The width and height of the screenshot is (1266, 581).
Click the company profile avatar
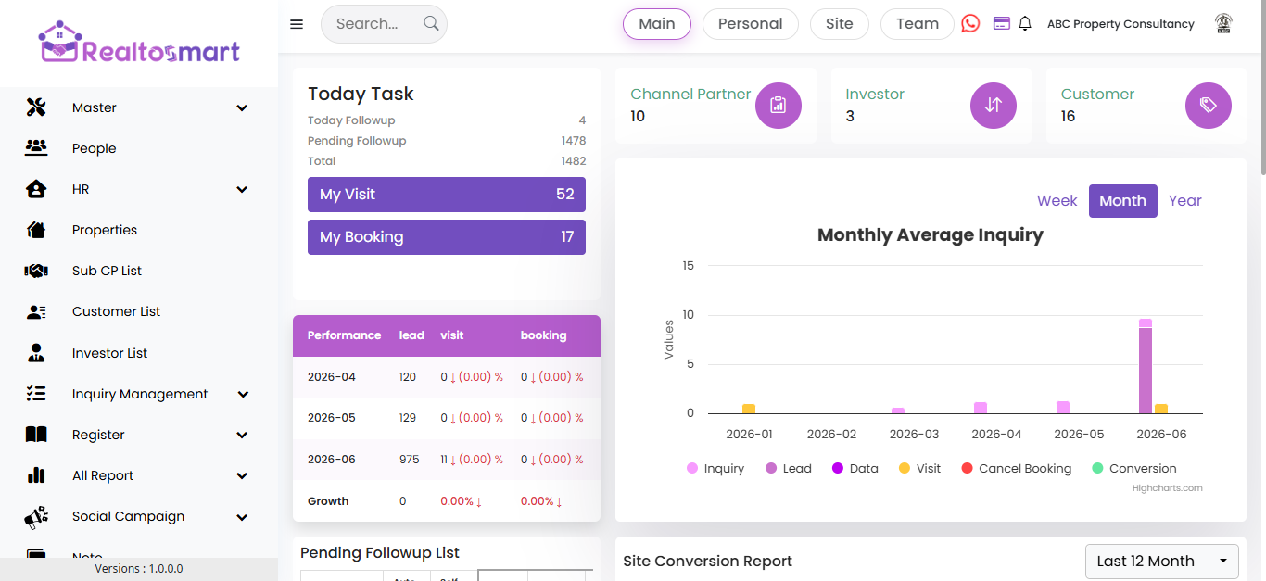coord(1223,24)
